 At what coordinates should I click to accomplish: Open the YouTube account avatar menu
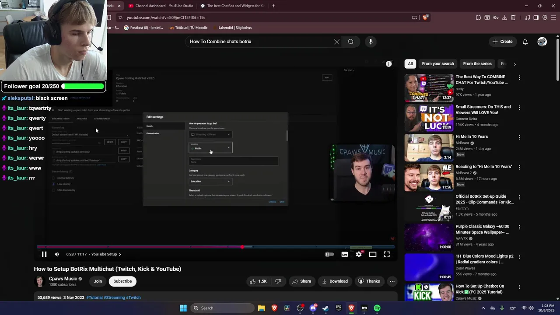(x=542, y=42)
